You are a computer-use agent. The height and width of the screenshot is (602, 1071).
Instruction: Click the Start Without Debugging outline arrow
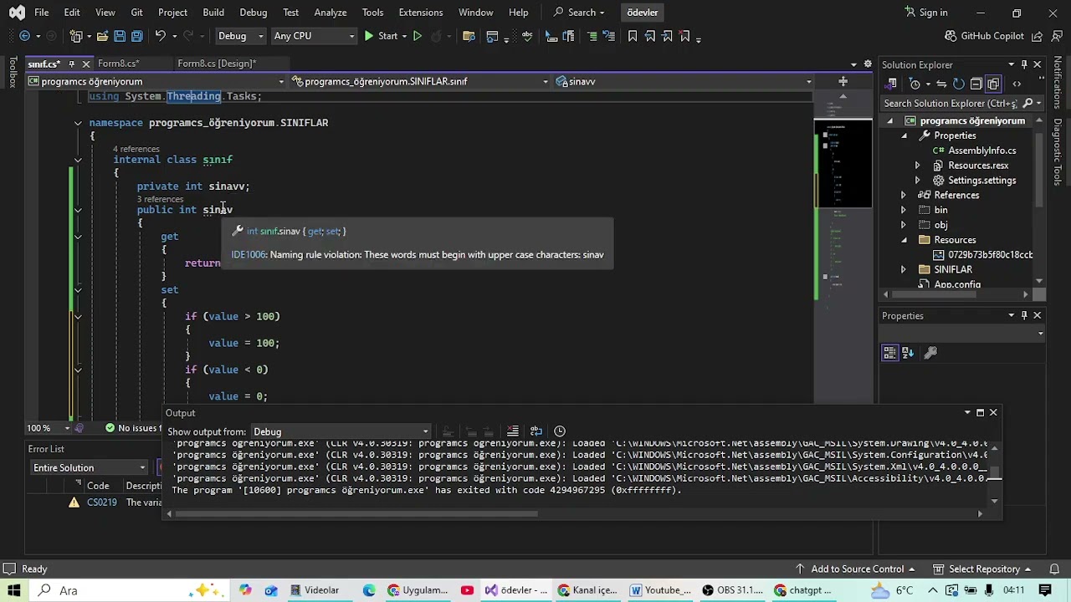(x=418, y=36)
